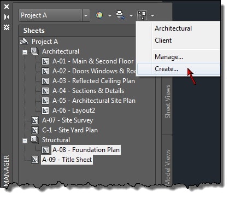The image size is (229, 198).
Task: Click the A-04 sheet icon
Action: [45, 91]
